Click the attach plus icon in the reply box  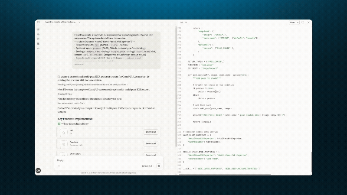59,166
